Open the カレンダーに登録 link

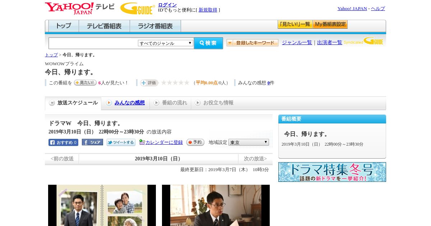[164, 142]
